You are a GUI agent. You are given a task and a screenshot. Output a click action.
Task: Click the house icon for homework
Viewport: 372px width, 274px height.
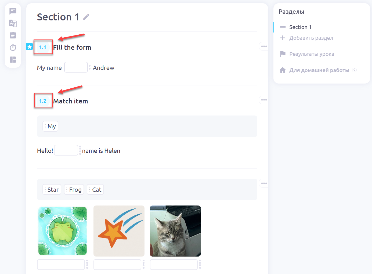coord(283,70)
